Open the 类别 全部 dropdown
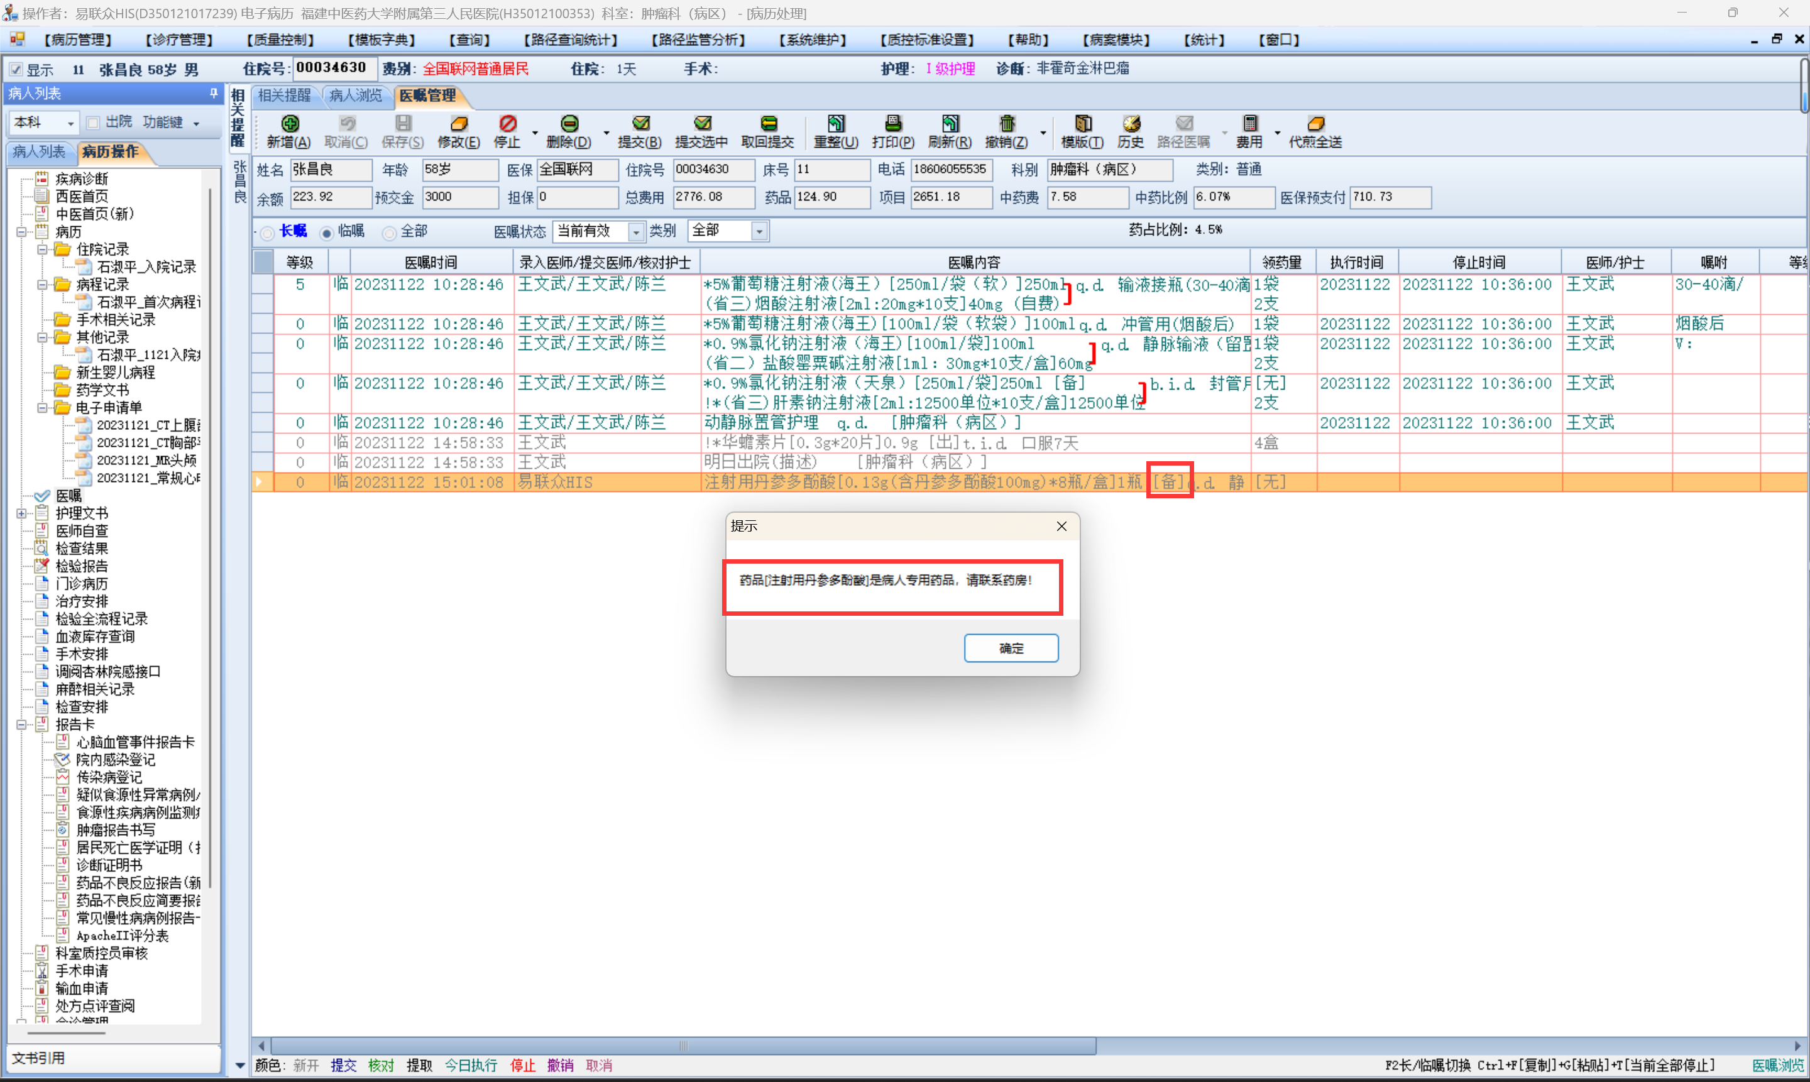The height and width of the screenshot is (1082, 1810). point(759,232)
